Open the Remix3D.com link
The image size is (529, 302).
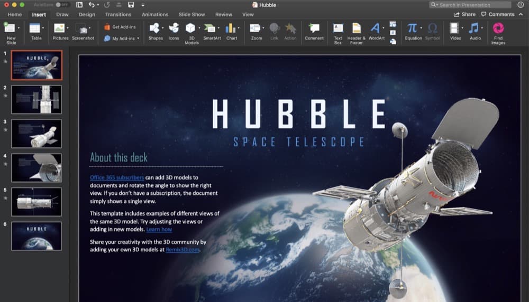pyautogui.click(x=182, y=250)
